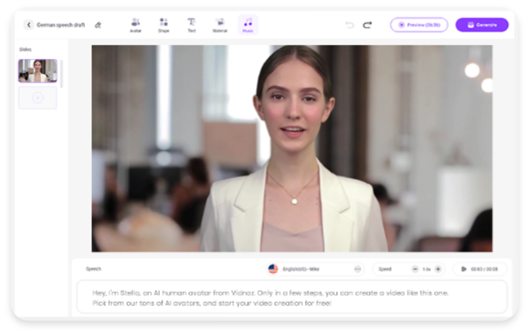Select the first slide thumbnail

coord(38,70)
